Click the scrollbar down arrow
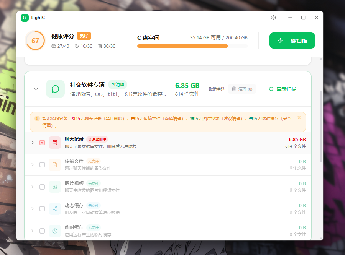This screenshot has height=255, width=345. (x=321, y=239)
